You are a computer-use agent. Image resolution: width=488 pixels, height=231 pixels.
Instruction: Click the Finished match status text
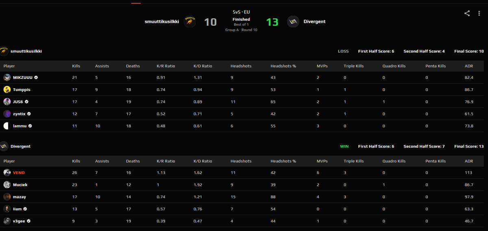point(241,19)
